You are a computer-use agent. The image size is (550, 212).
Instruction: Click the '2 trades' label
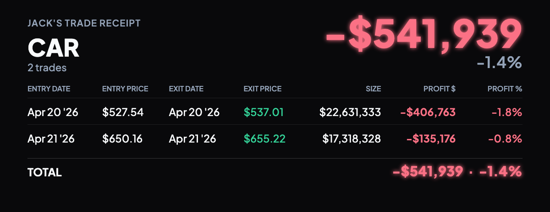pos(47,68)
